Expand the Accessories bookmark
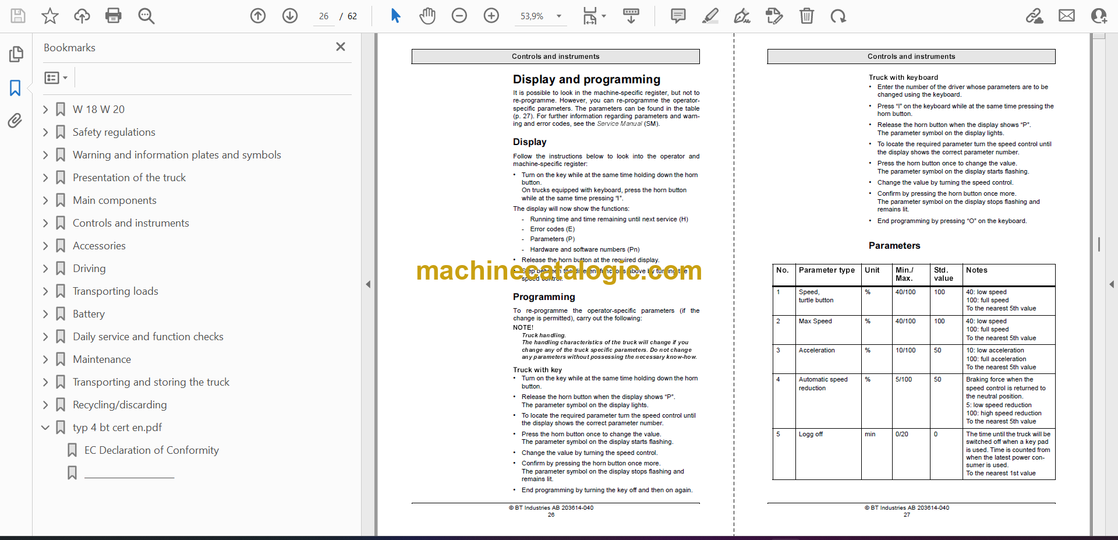The height and width of the screenshot is (540, 1118). point(45,246)
